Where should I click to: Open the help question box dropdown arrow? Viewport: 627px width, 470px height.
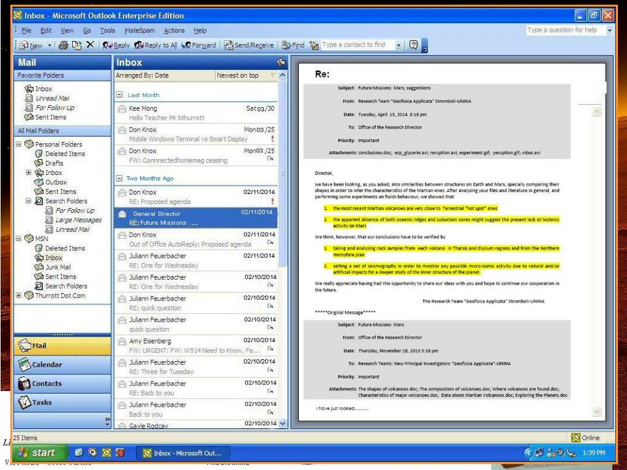pyautogui.click(x=609, y=31)
